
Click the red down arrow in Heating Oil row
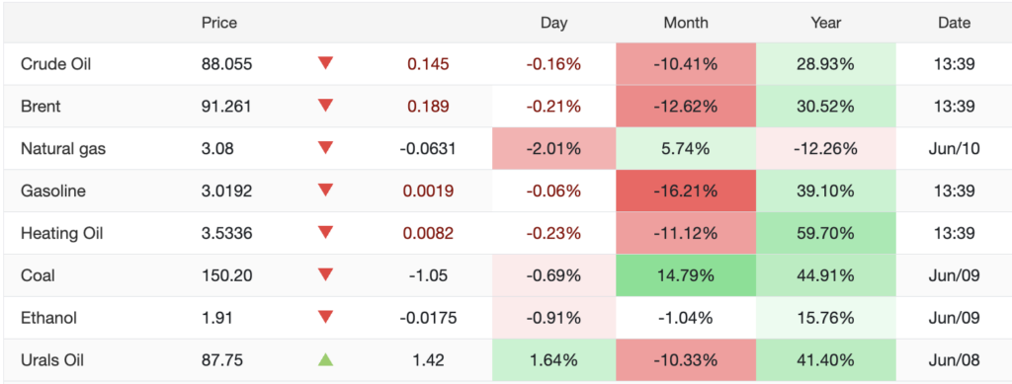point(325,233)
